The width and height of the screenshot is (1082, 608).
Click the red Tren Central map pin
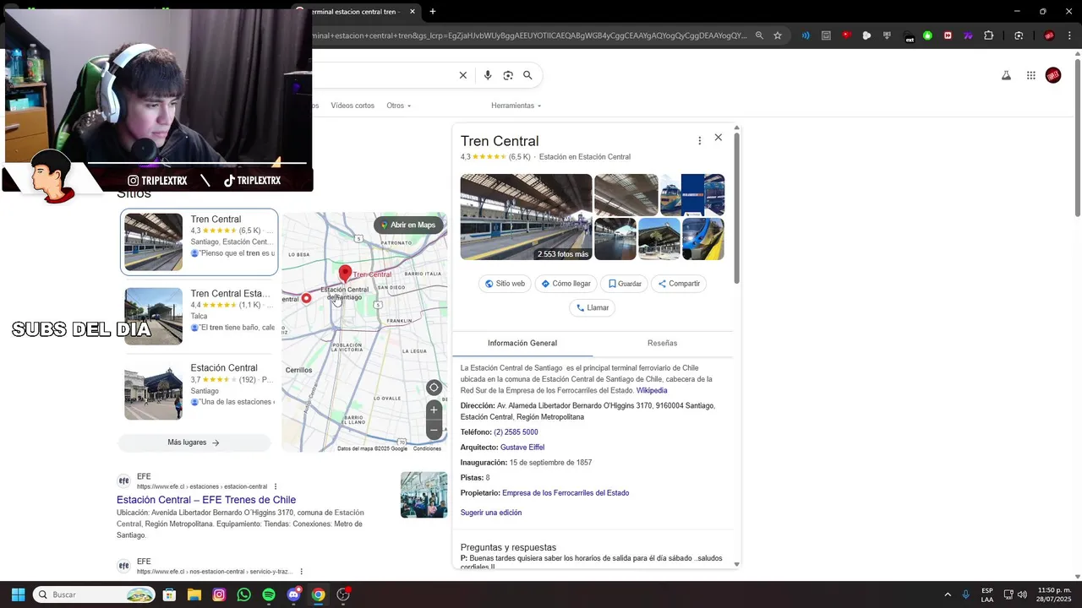pos(345,273)
